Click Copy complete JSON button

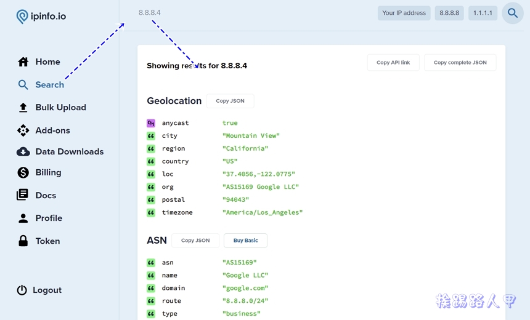(x=460, y=63)
